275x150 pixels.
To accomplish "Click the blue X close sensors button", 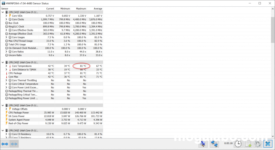I will (268, 144).
